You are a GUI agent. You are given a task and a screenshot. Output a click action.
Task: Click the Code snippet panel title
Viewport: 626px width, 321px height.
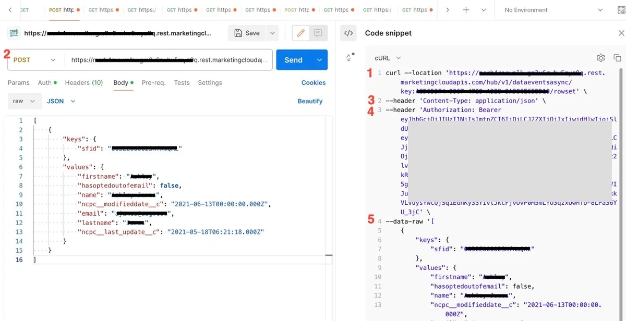click(388, 33)
